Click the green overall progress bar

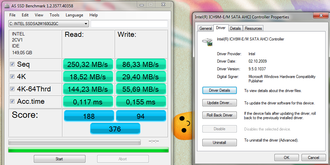click(x=88, y=150)
